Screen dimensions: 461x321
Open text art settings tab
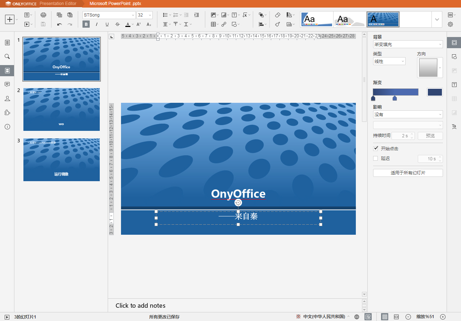tap(454, 127)
